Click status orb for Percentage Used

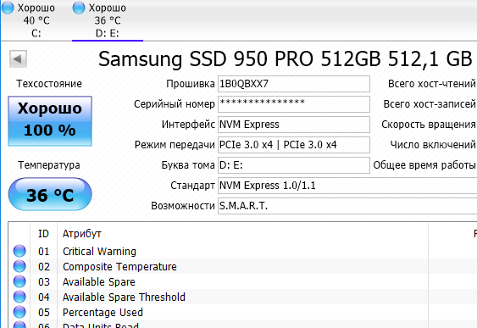click(19, 312)
